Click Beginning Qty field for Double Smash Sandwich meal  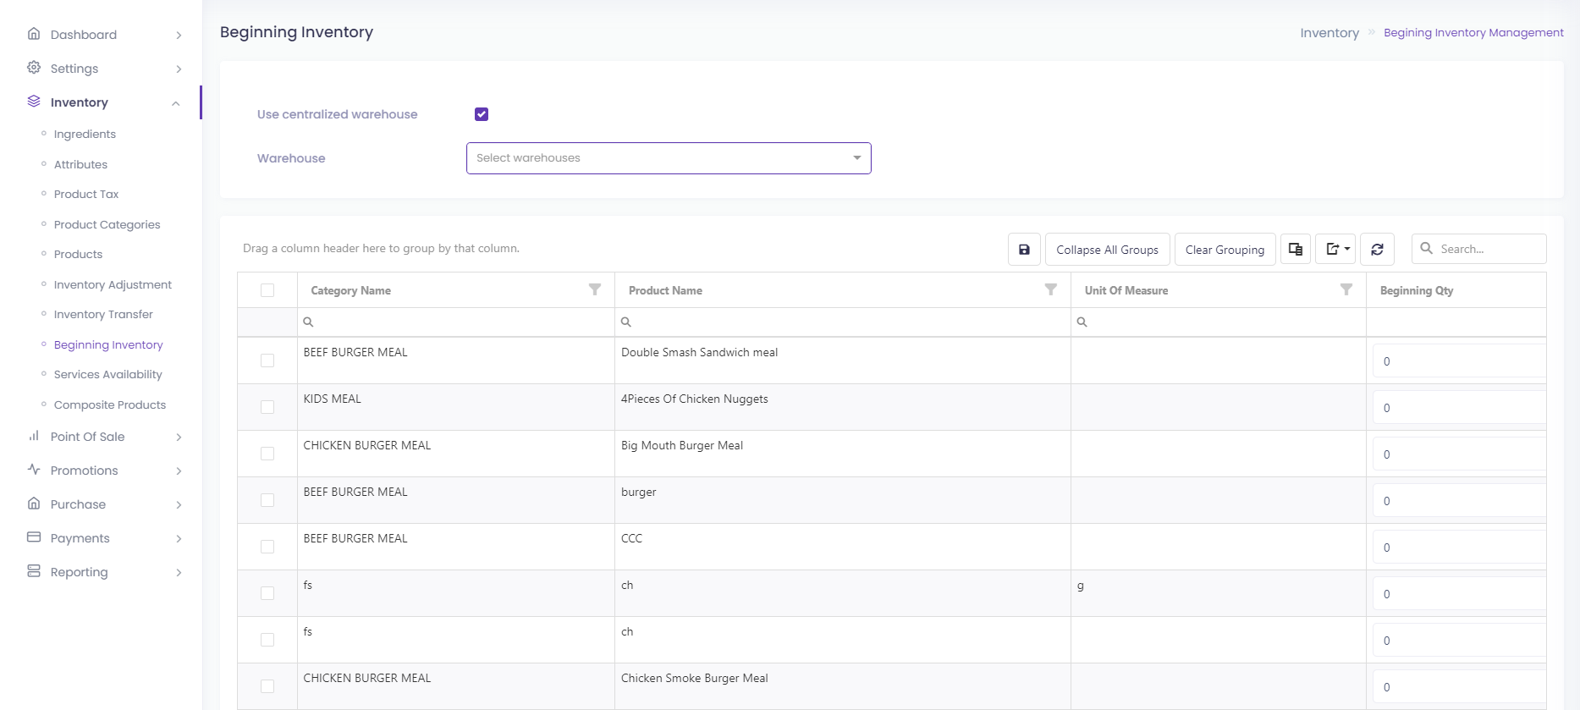tap(1459, 361)
